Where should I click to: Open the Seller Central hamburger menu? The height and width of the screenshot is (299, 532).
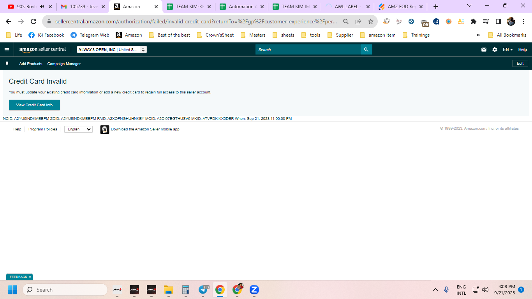[x=7, y=49]
